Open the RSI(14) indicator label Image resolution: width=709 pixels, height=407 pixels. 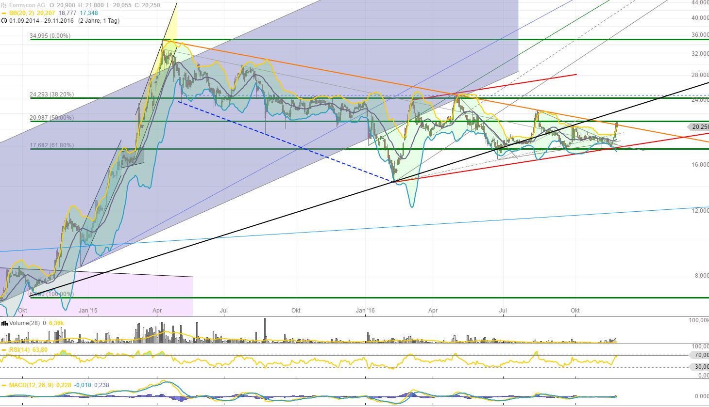click(x=20, y=349)
